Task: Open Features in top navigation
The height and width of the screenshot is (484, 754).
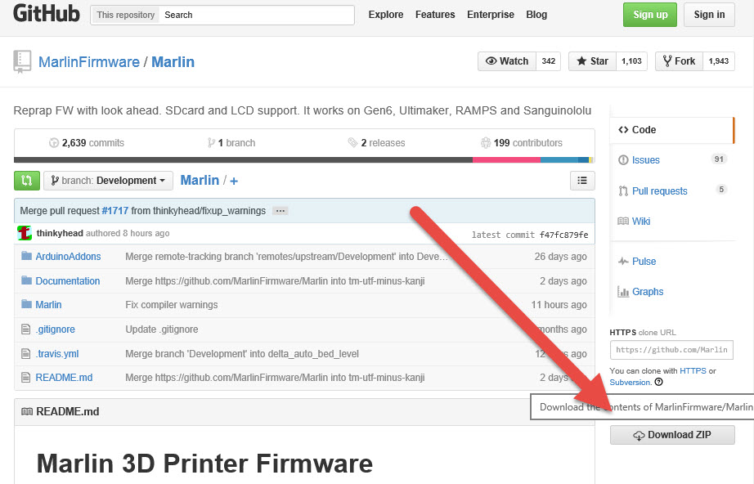Action: (x=435, y=15)
